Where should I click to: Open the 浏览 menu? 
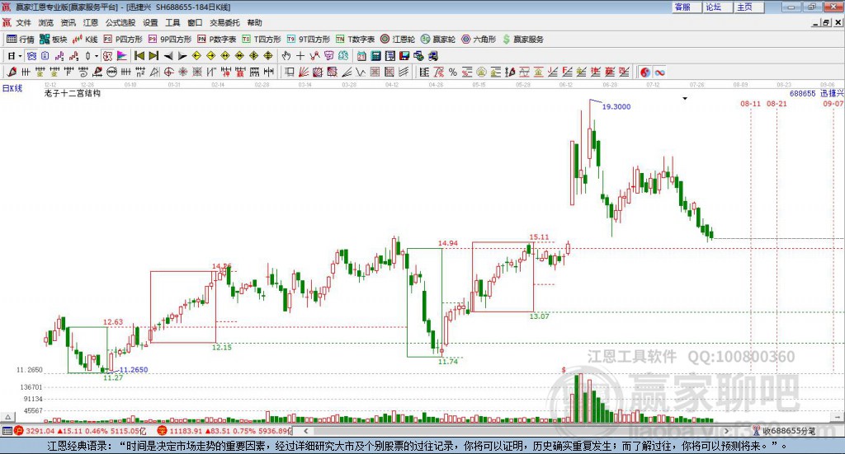coord(46,22)
